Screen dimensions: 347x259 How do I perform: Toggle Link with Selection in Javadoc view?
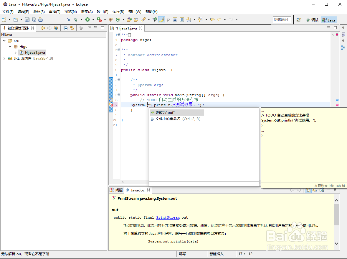(x=308, y=190)
